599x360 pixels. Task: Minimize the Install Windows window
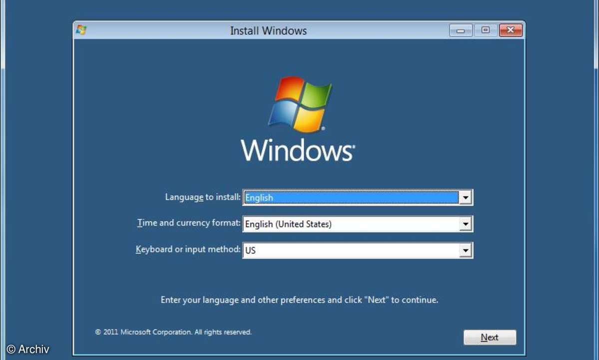pyautogui.click(x=461, y=30)
